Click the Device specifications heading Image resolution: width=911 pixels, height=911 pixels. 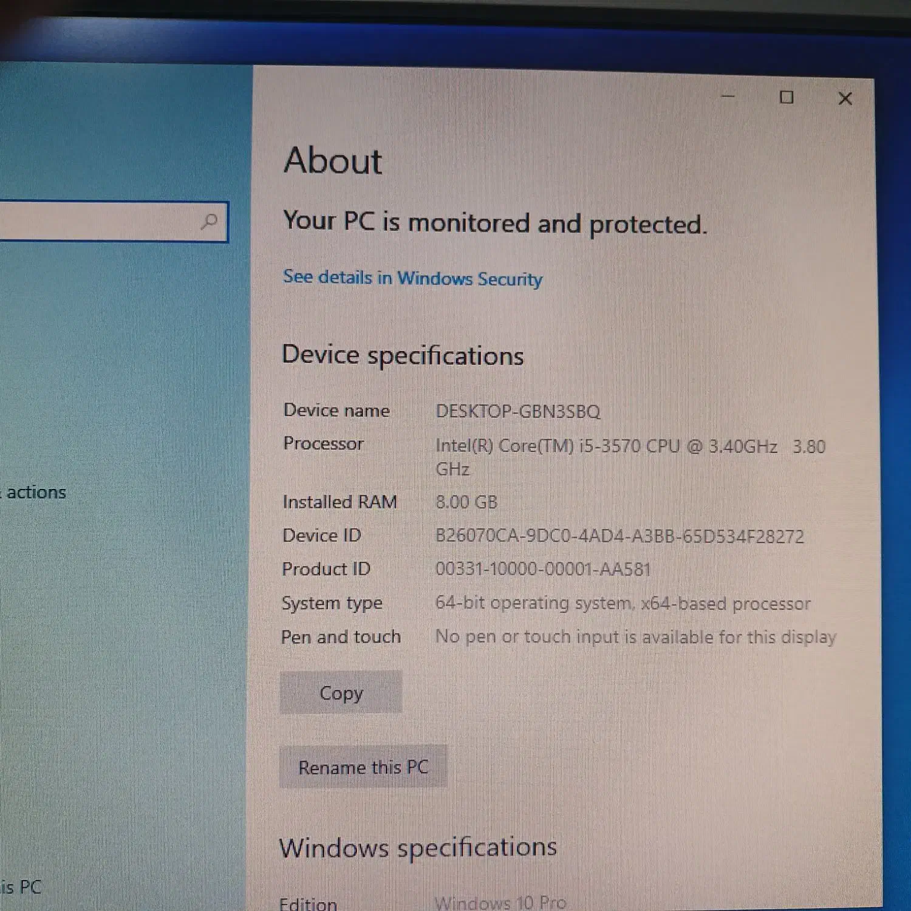403,355
